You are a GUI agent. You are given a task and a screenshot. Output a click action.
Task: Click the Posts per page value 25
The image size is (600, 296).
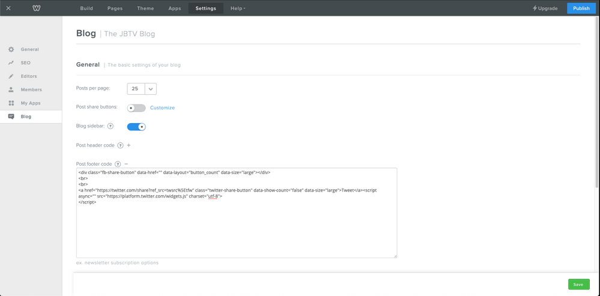135,89
